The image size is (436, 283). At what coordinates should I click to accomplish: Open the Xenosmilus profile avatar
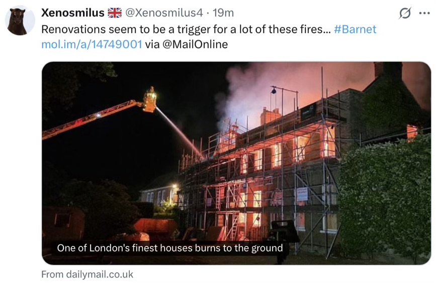20,21
